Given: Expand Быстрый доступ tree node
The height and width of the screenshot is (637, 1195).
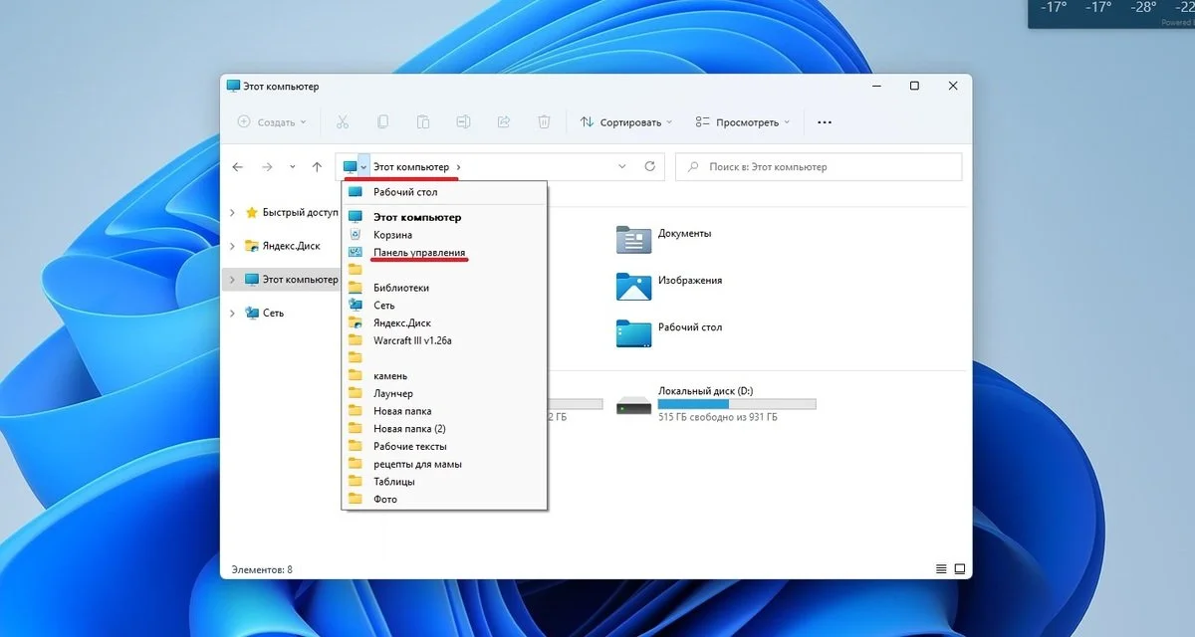Looking at the screenshot, I should [x=232, y=212].
